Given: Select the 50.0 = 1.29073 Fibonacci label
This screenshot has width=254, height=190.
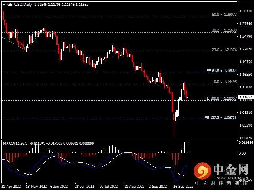Looking at the screenshot, I should pos(224,15).
